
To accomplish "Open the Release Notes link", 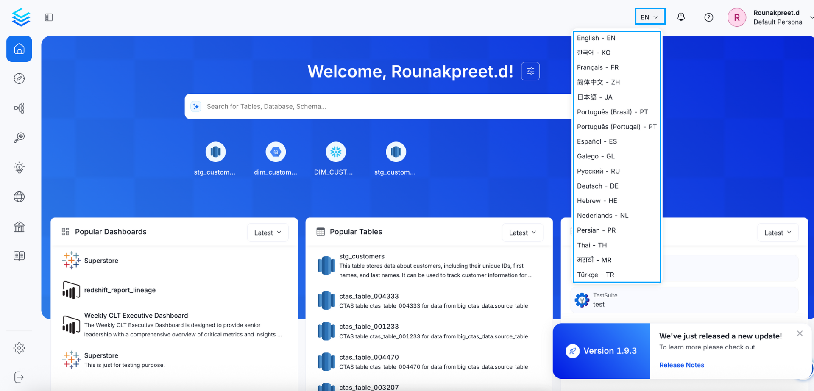I will (x=681, y=365).
